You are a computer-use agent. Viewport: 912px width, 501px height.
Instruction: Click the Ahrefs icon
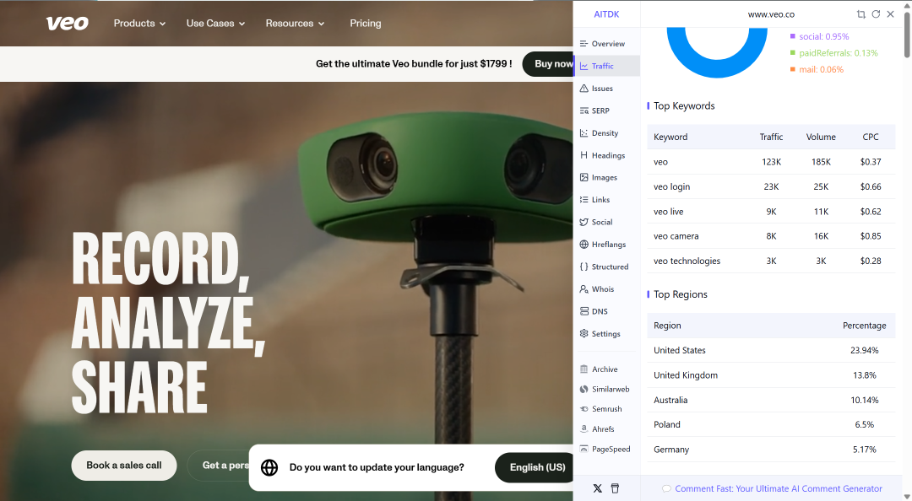584,429
